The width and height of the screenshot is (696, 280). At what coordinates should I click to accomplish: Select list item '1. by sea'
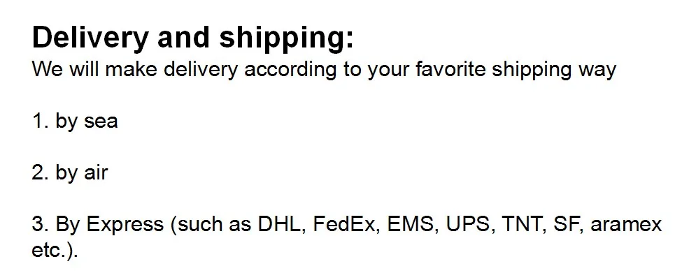click(75, 121)
